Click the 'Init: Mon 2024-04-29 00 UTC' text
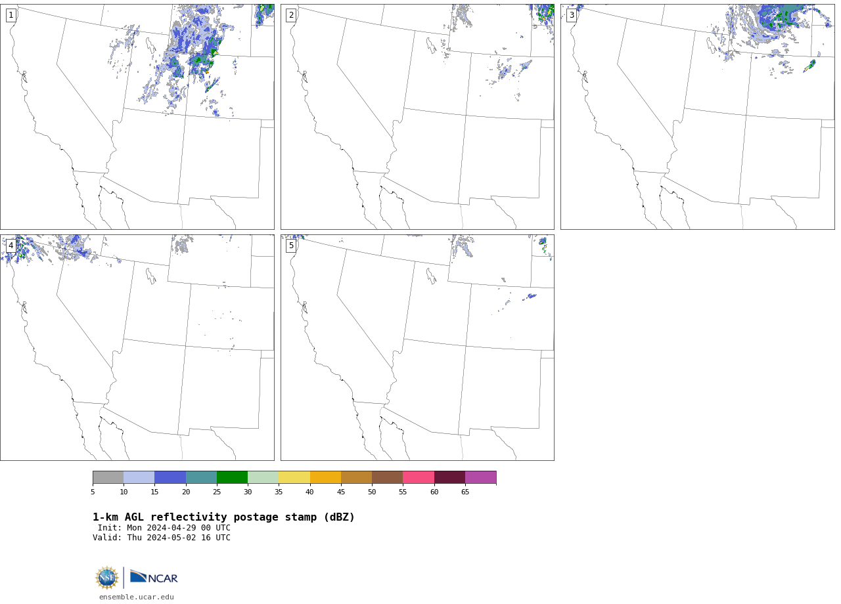 click(164, 528)
